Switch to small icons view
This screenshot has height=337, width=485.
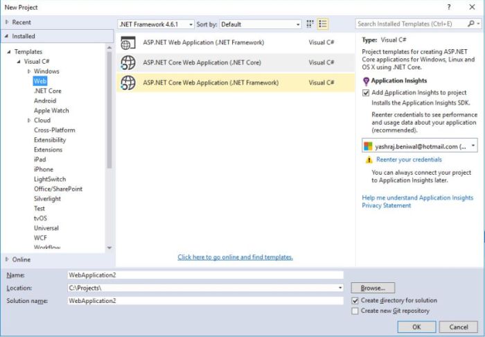pos(310,24)
